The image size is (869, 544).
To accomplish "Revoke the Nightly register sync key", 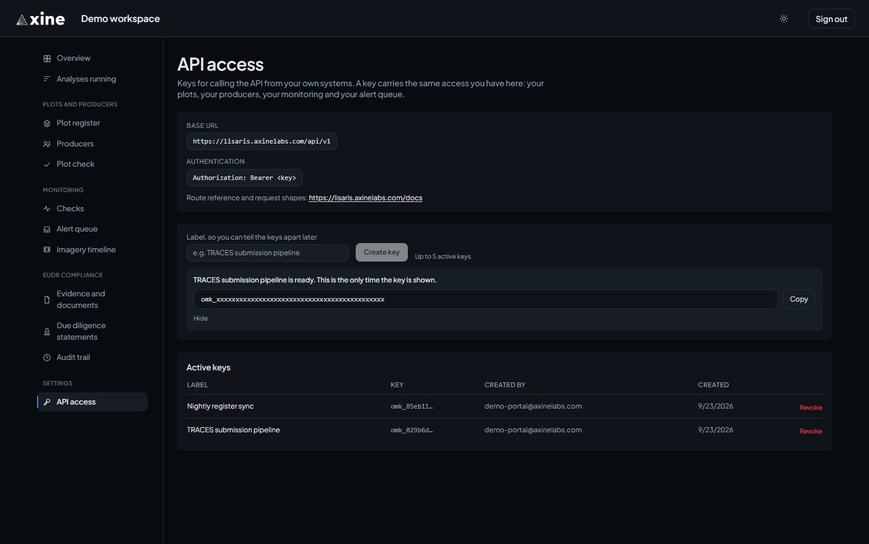I will (810, 407).
